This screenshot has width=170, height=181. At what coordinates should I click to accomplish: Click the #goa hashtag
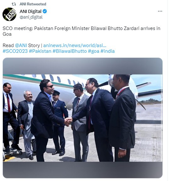tap(93, 51)
